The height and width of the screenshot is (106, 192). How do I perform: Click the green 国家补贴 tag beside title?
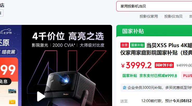pos(137,45)
